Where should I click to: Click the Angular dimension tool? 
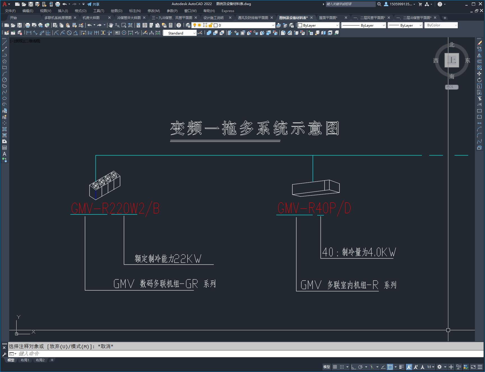click(76, 33)
